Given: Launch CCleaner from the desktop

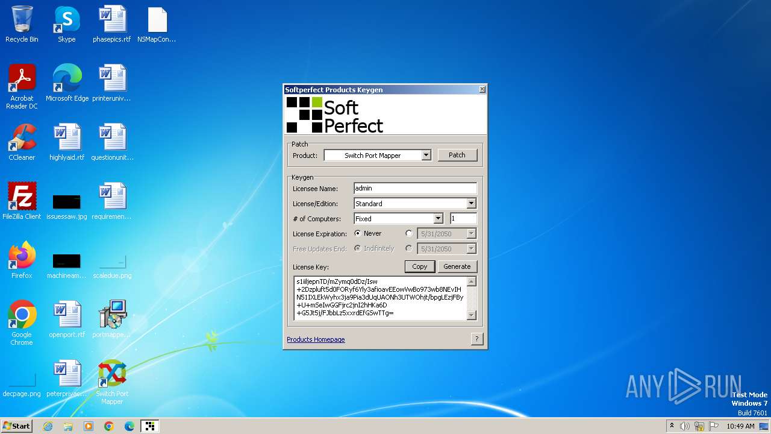Looking at the screenshot, I should pyautogui.click(x=22, y=142).
